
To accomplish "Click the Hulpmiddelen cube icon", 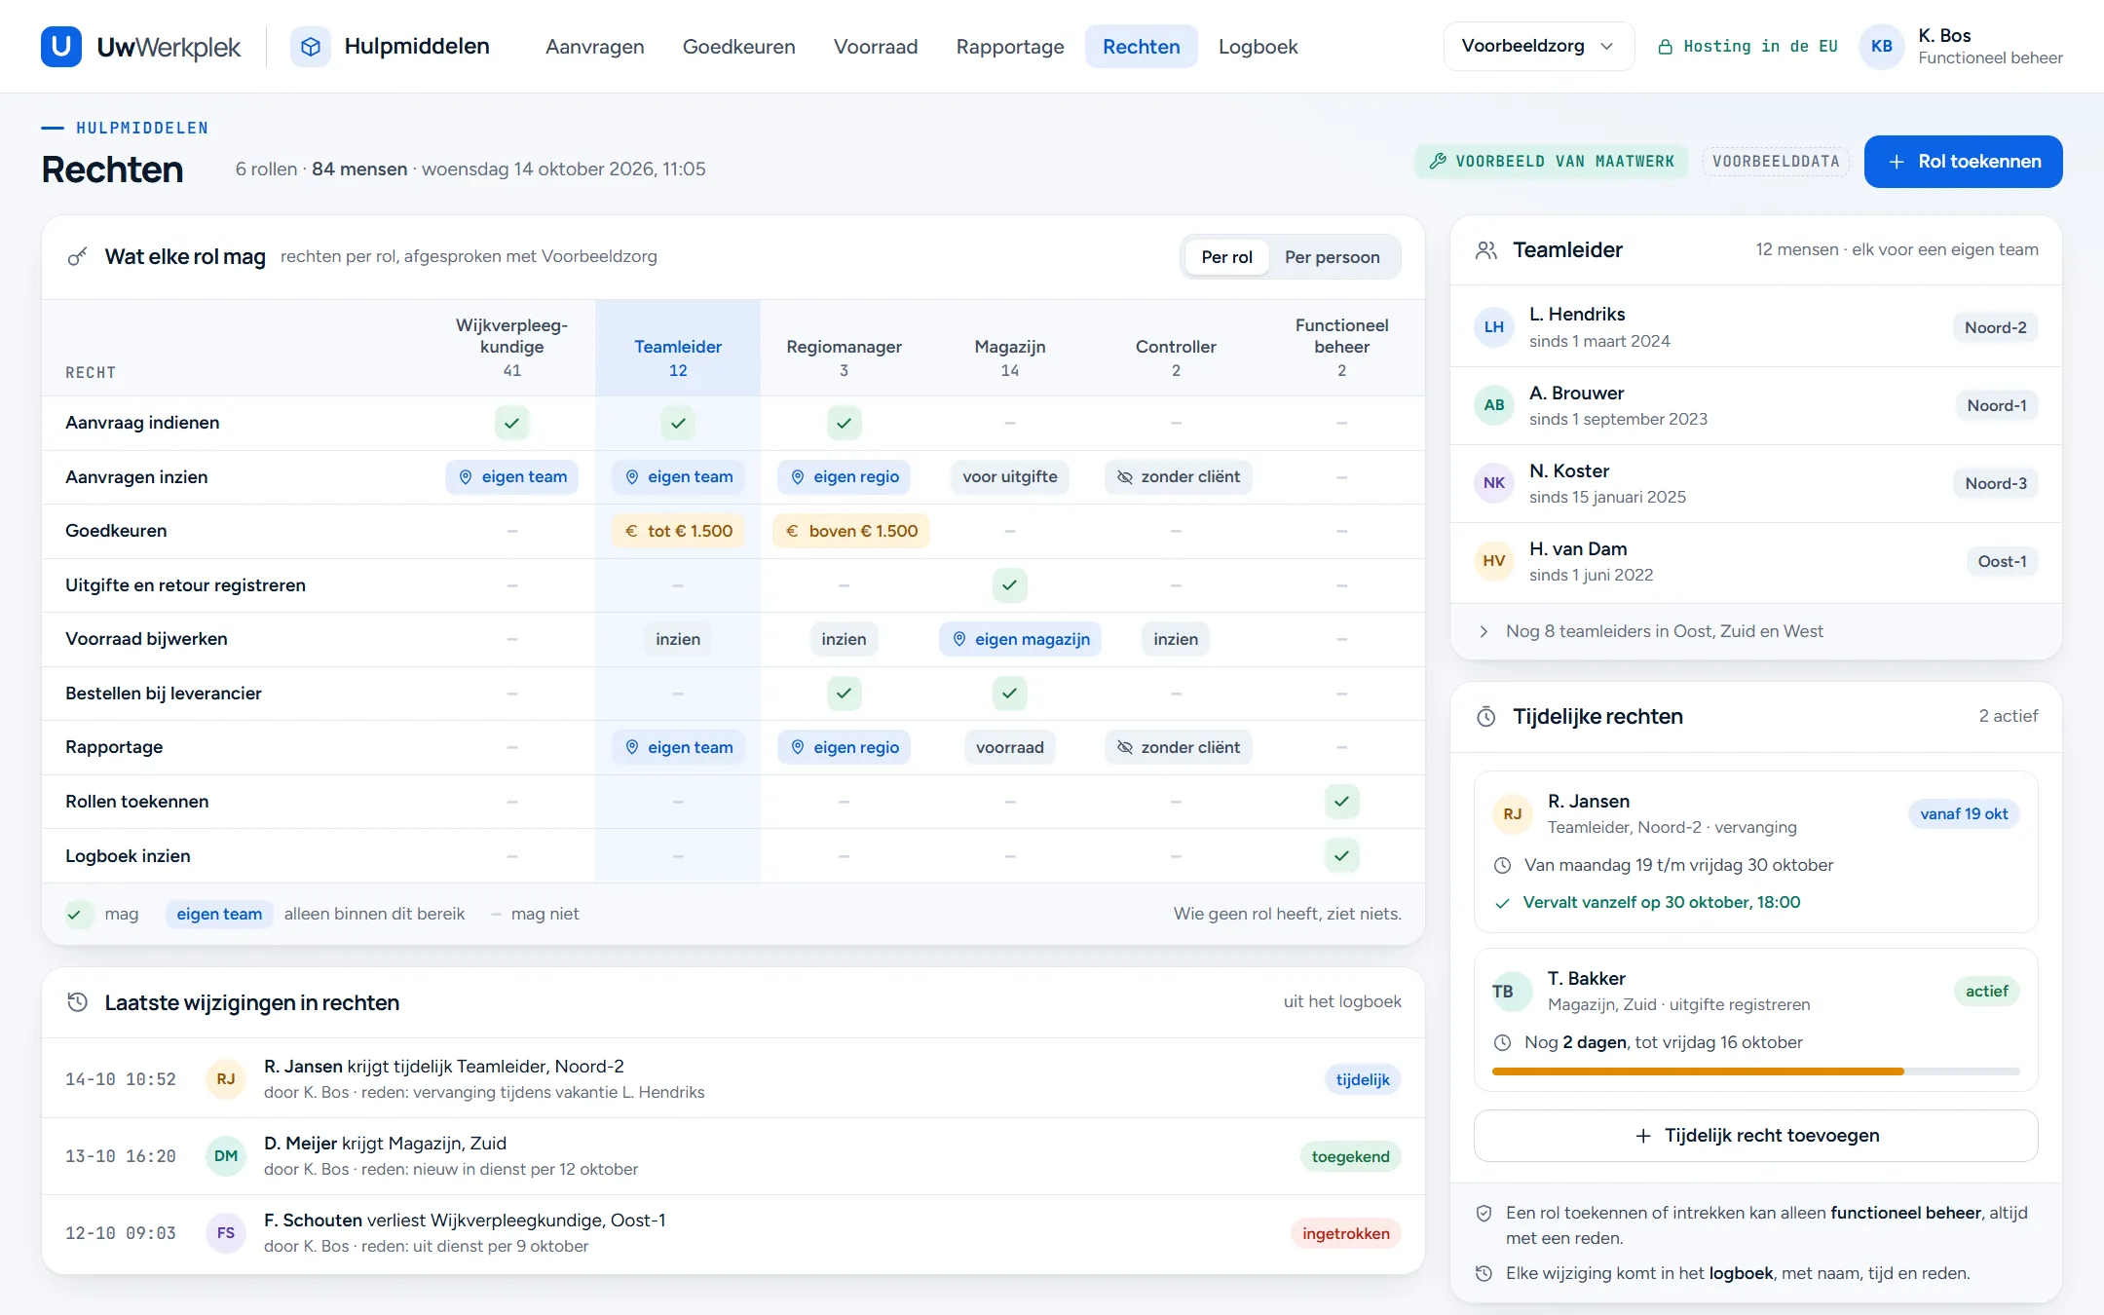I will click(311, 46).
